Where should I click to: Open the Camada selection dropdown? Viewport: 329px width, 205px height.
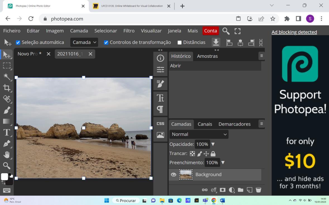84,42
